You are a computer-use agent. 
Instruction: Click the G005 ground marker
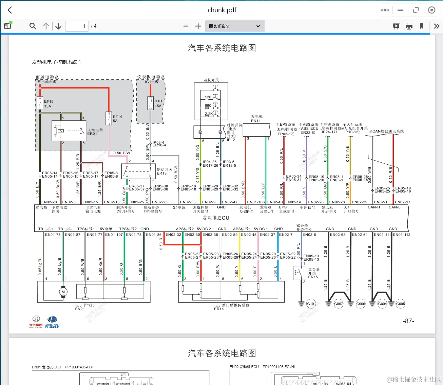click(401, 304)
